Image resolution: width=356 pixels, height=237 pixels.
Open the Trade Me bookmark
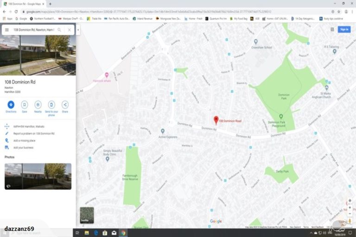tap(96, 19)
